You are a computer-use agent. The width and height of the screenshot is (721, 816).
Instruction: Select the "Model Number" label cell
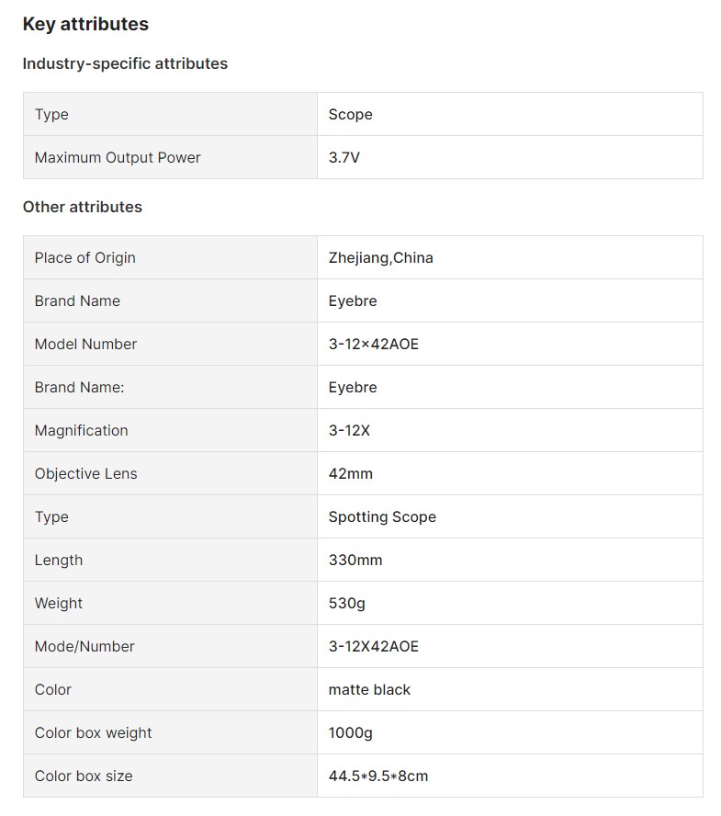tap(85, 344)
